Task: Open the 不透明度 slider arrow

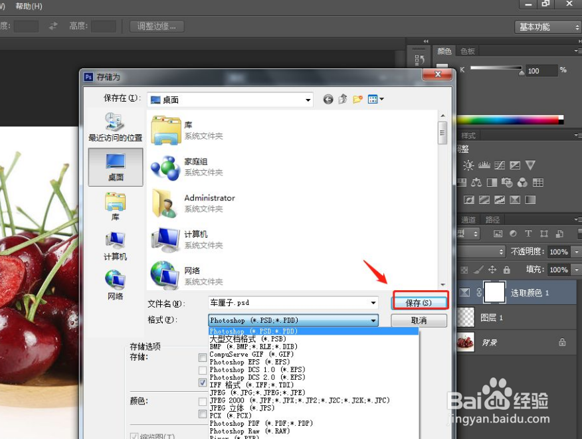Action: pos(577,252)
